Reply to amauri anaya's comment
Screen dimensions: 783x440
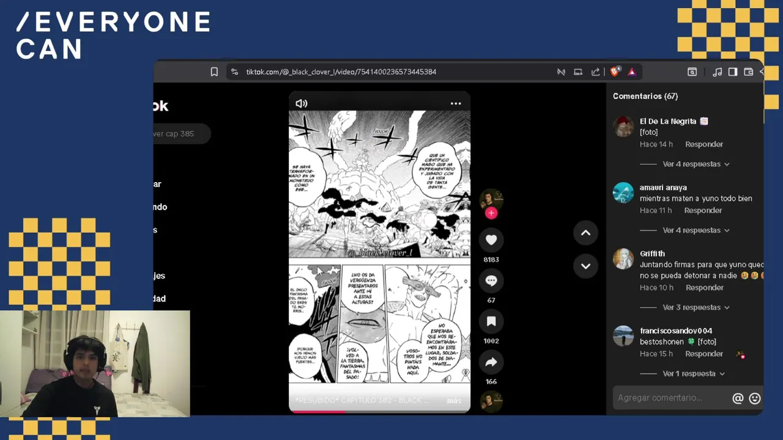(703, 210)
